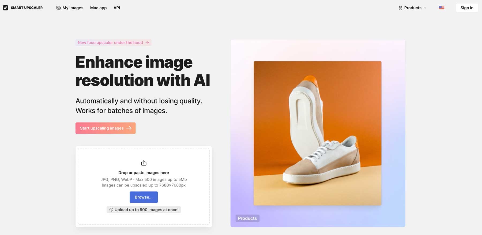Click the Smart Upscaler logo icon
The image size is (482, 235).
(5, 8)
